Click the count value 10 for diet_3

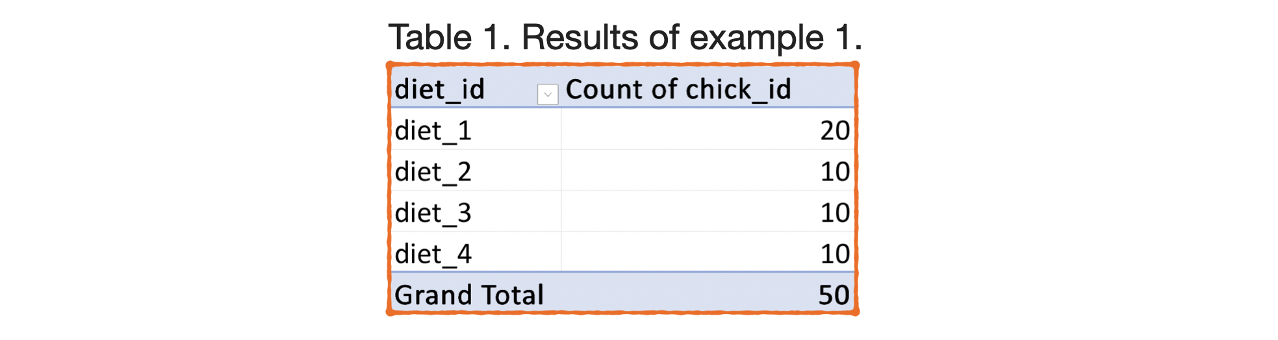click(x=834, y=213)
